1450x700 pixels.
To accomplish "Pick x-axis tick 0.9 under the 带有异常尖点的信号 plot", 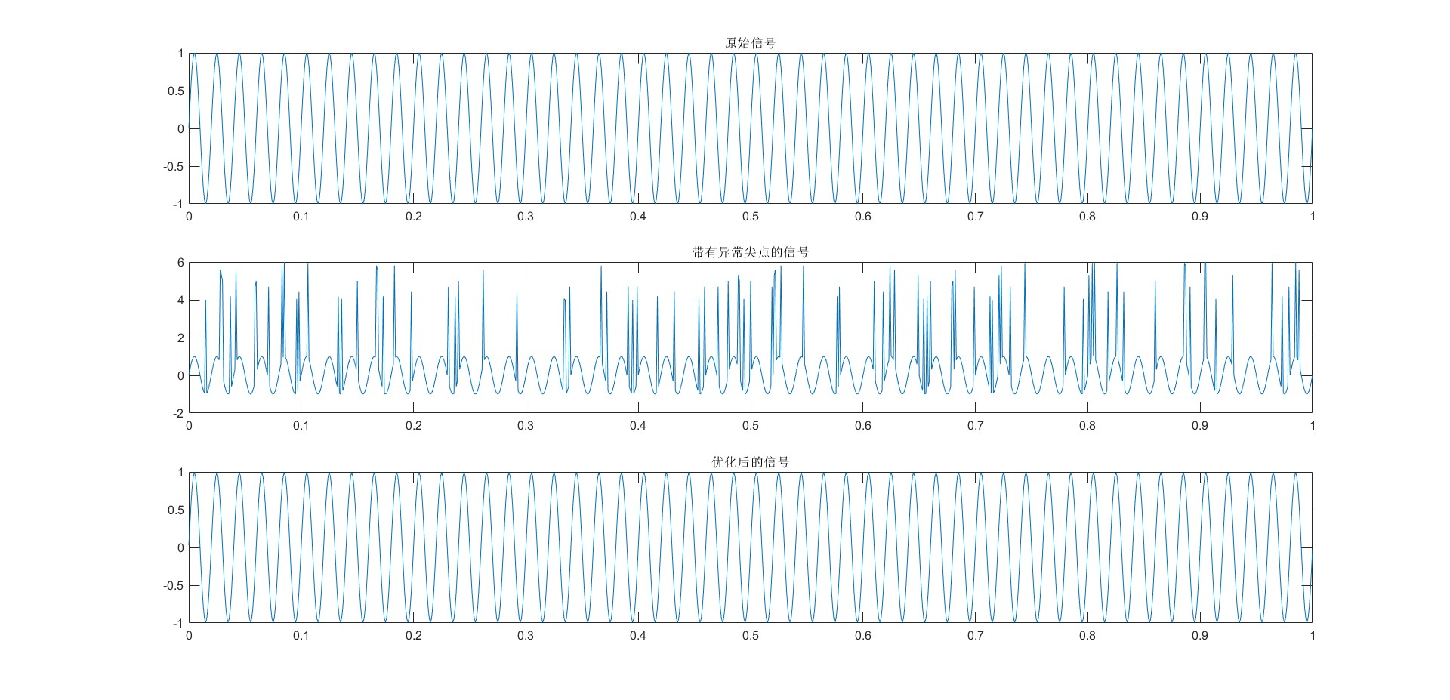I will pyautogui.click(x=1200, y=426).
